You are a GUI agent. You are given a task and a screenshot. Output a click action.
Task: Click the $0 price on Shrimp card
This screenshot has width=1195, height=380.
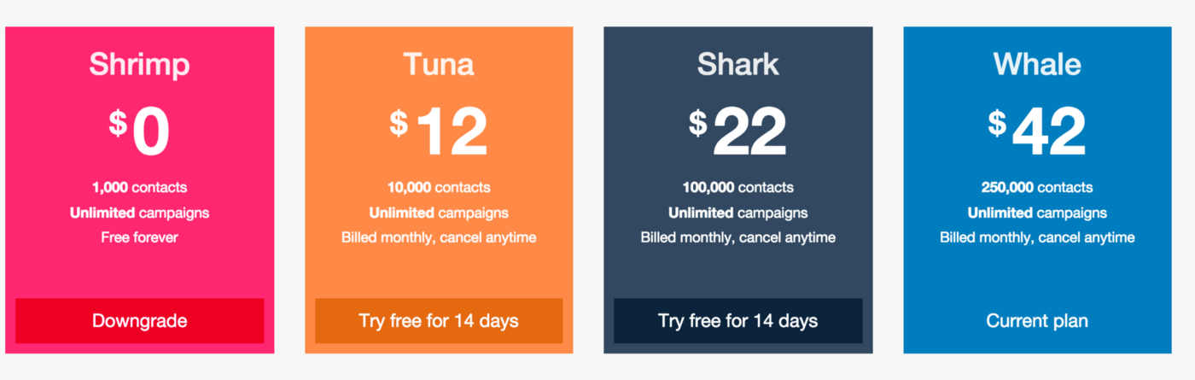tap(139, 132)
